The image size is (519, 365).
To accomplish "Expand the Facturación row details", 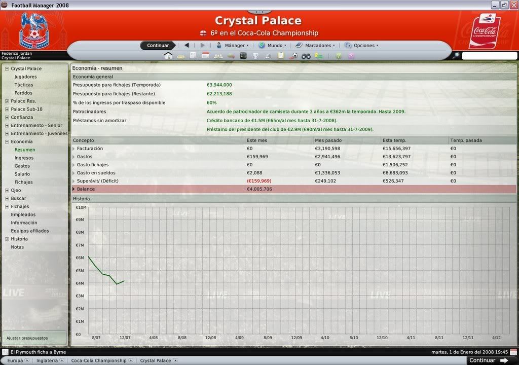I will (74, 149).
